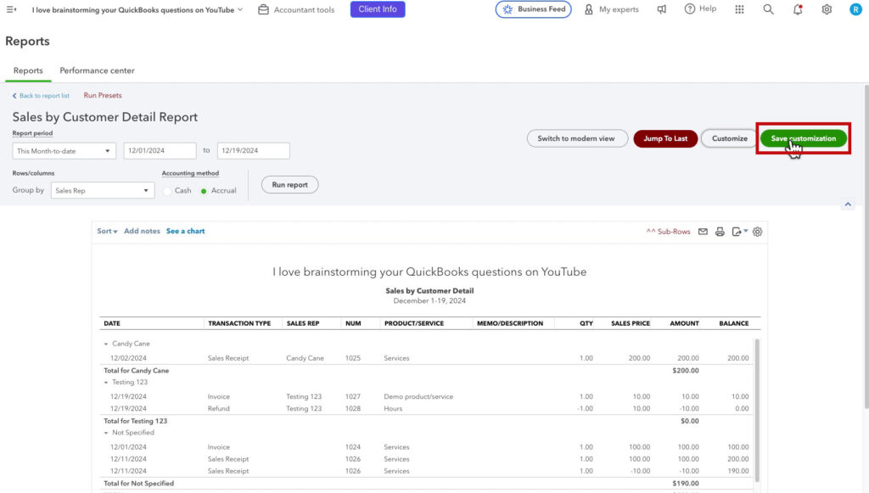This screenshot has width=869, height=493.
Task: Open the Group by Sales Rep dropdown
Action: point(102,190)
